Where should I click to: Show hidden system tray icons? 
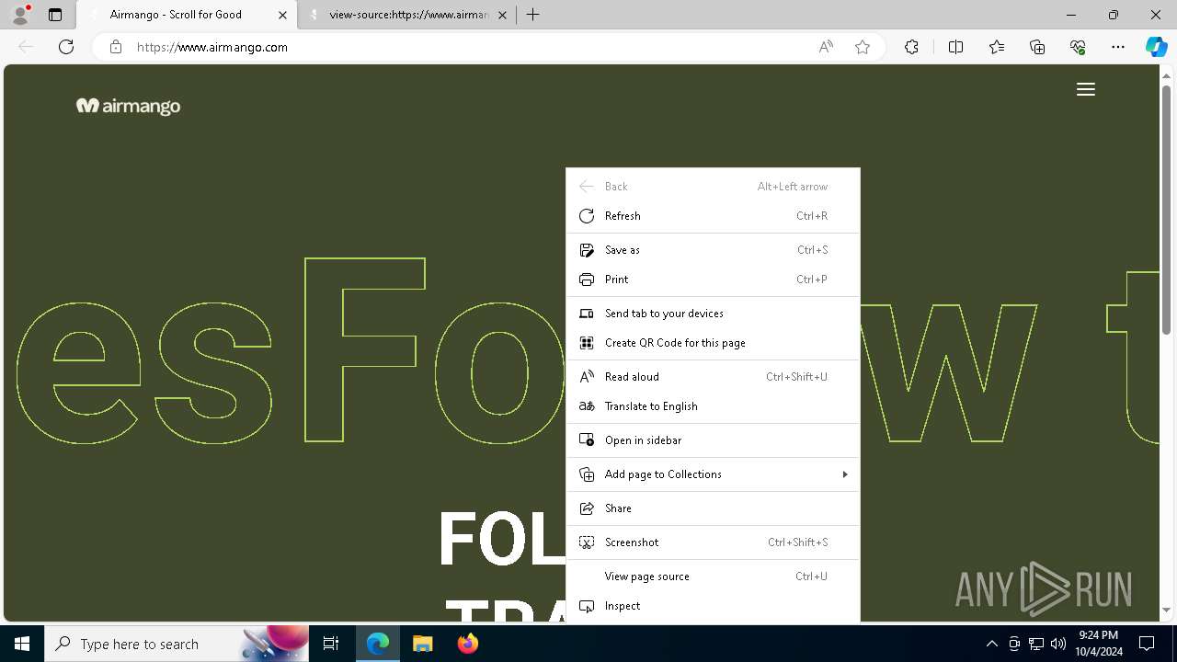pos(991,644)
